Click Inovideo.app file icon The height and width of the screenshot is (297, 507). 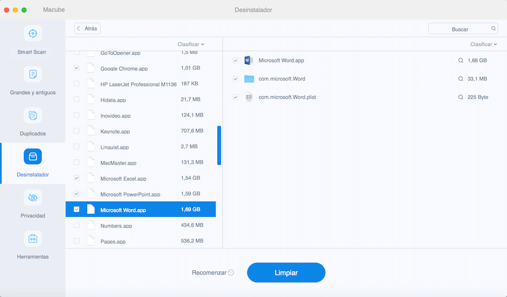[91, 115]
